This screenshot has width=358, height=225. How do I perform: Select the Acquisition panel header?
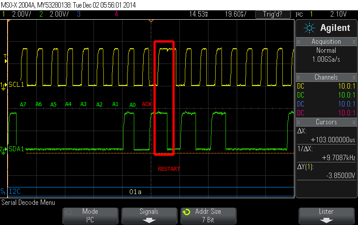(x=326, y=42)
